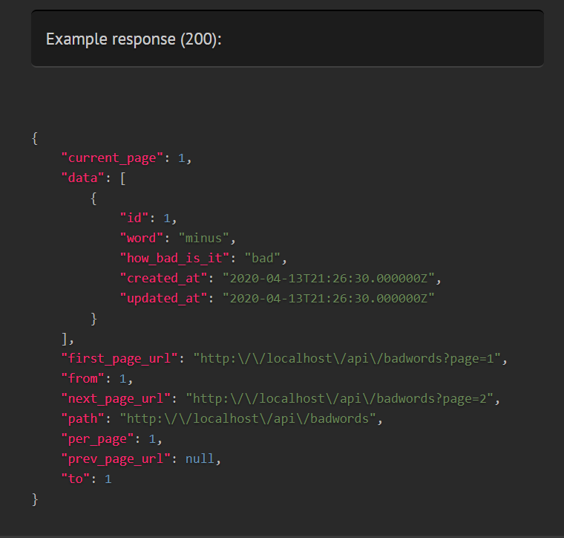
Task: Click the badwords?page=2 URL value
Action: [x=340, y=399]
